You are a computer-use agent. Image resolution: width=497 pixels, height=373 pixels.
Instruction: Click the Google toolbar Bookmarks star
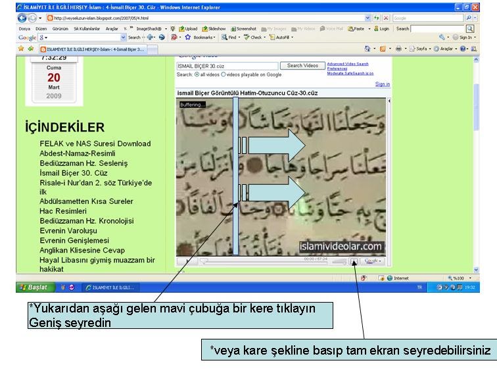click(x=188, y=37)
